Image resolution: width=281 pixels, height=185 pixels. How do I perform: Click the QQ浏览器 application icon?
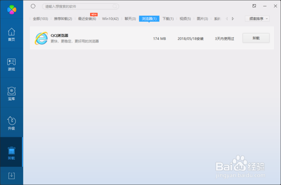41,38
